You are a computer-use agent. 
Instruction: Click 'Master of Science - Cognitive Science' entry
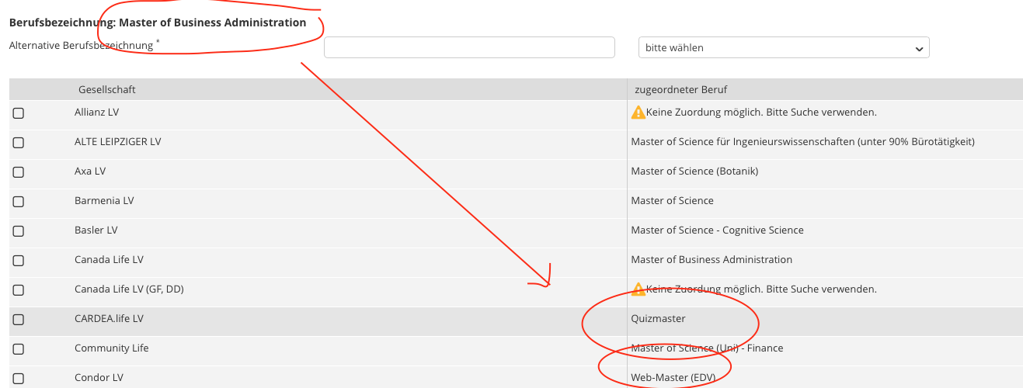(718, 230)
